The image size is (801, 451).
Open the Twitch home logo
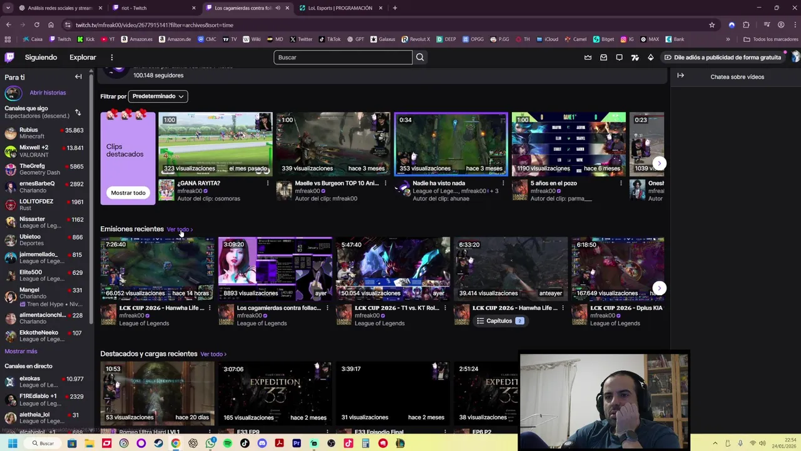pos(9,57)
